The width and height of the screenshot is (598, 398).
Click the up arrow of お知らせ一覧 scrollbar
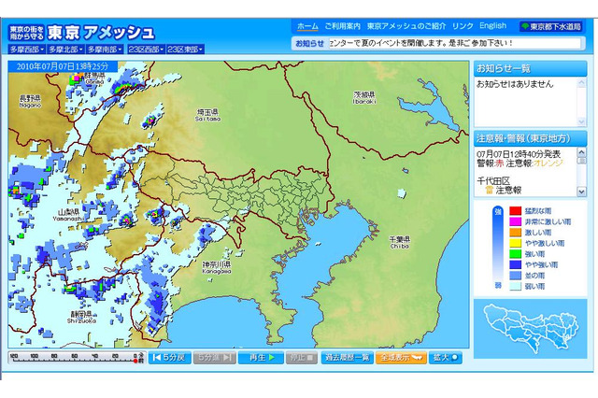(581, 83)
